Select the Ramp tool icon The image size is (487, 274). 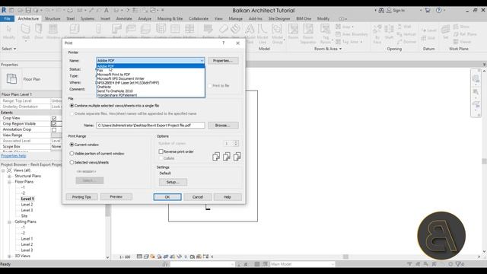tap(223, 30)
